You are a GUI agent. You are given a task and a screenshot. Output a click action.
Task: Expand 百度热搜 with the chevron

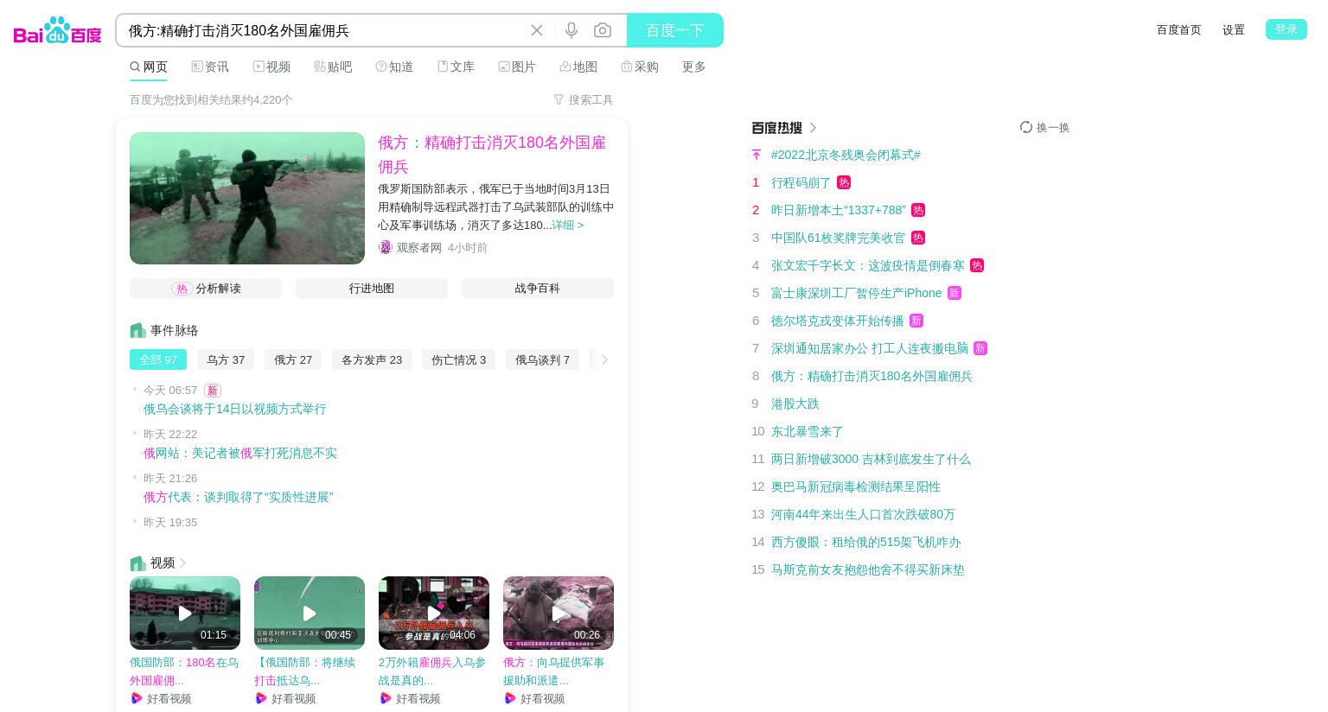[x=813, y=128]
